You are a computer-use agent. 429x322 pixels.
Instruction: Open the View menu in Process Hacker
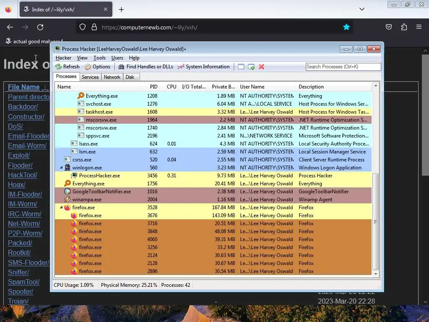point(82,58)
